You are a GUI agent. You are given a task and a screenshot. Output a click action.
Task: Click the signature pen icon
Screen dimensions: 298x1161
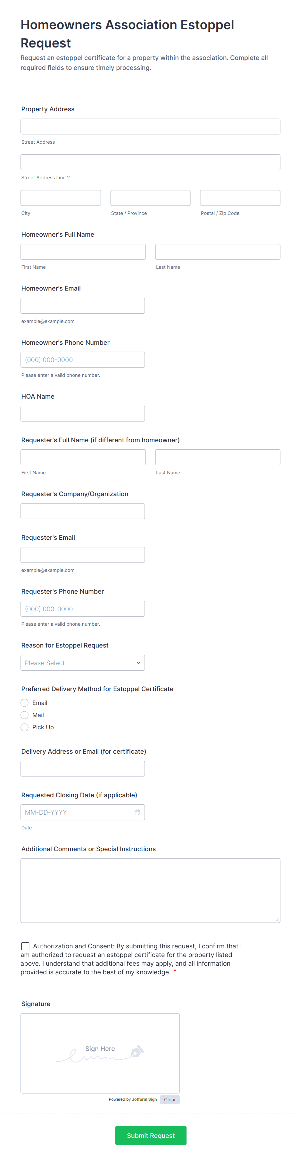coord(137,1052)
